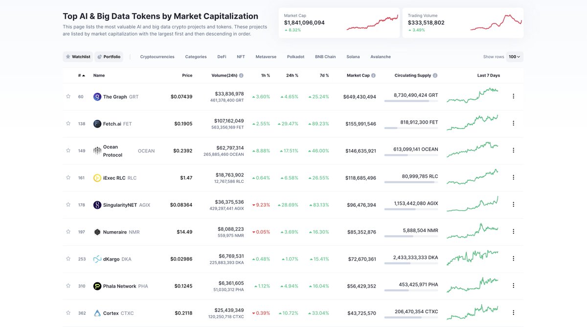This screenshot has width=587, height=327.
Task: Star Fetch.ai to add to watchlist
Action: (68, 123)
